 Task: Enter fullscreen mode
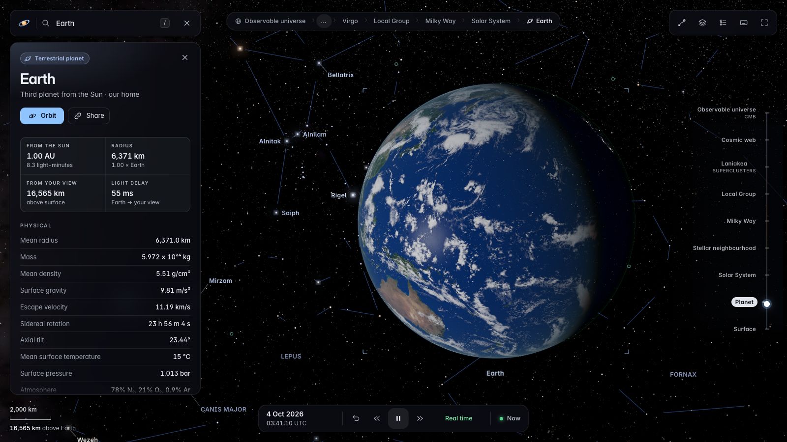(x=764, y=23)
